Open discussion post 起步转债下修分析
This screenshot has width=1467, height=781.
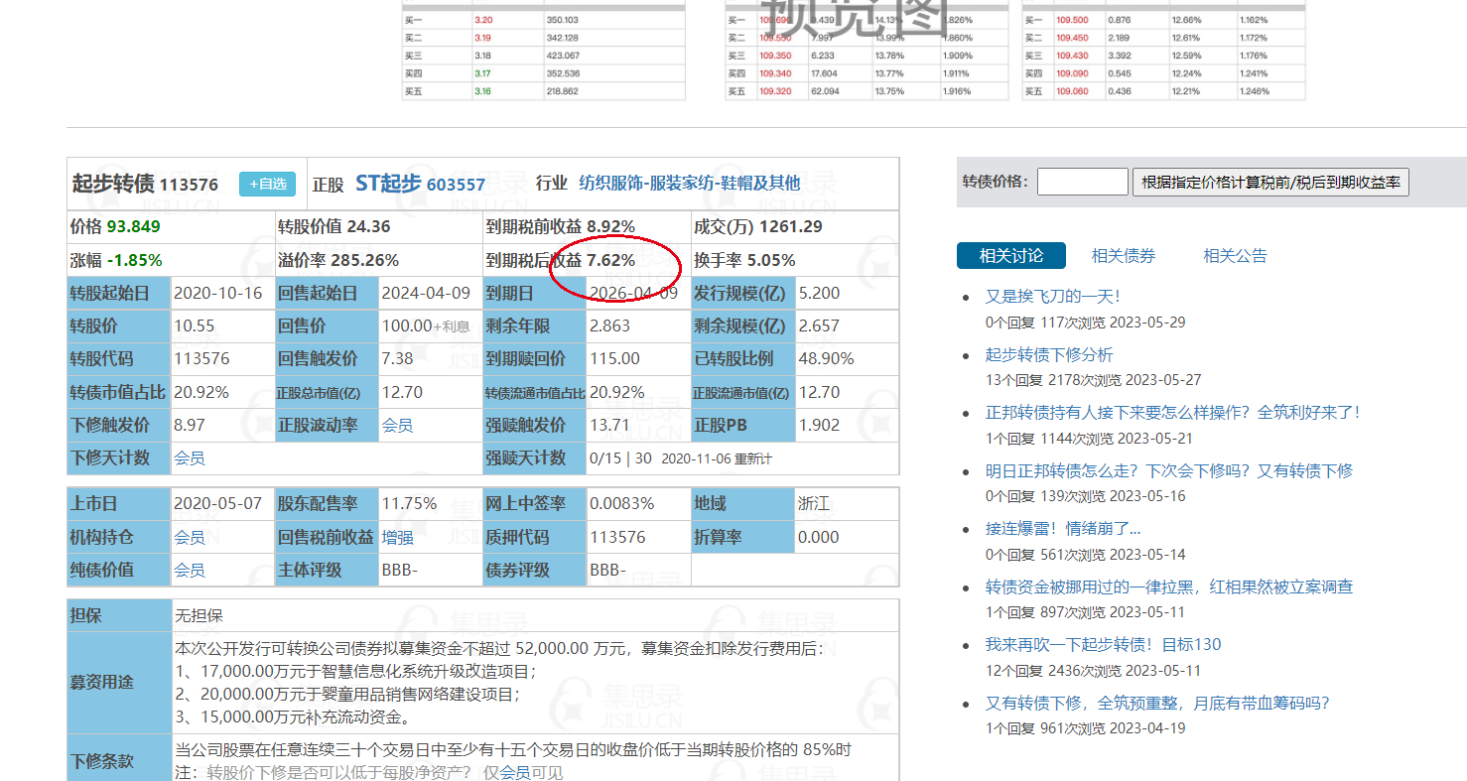(1049, 354)
